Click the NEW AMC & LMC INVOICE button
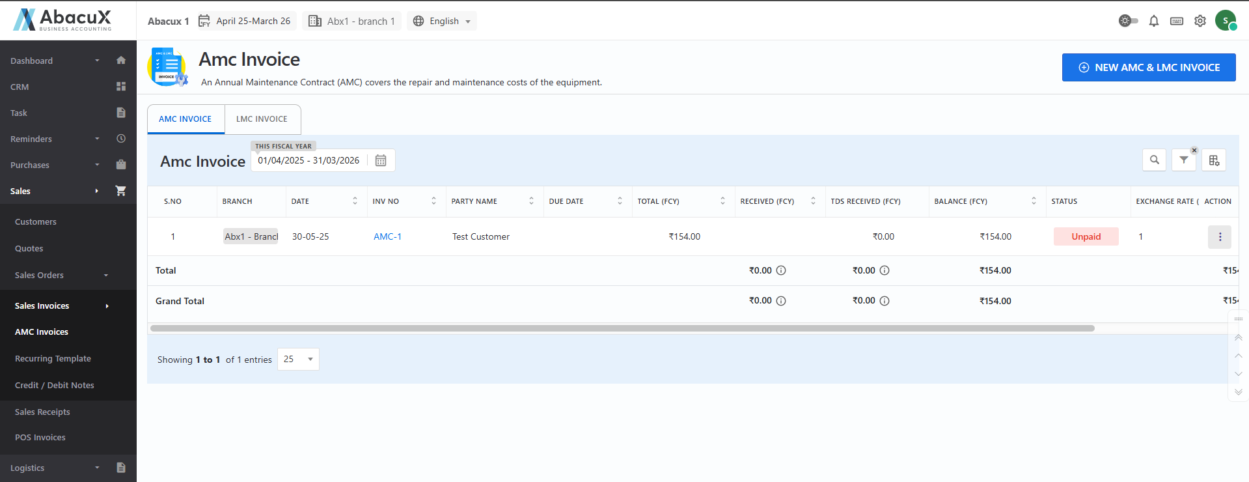The width and height of the screenshot is (1249, 482). [x=1148, y=67]
